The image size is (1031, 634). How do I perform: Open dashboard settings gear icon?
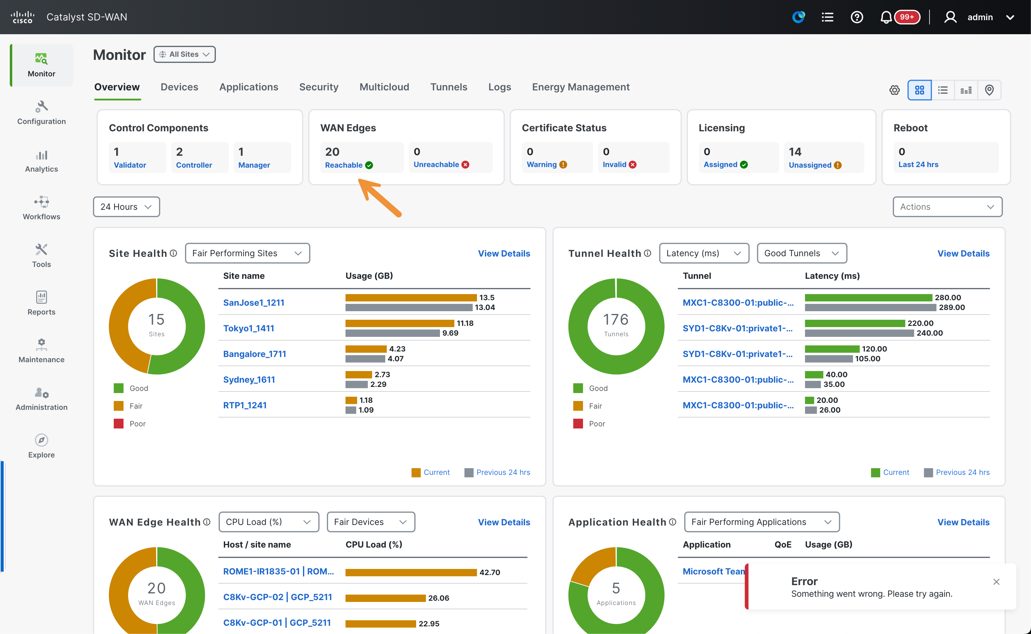tap(894, 90)
